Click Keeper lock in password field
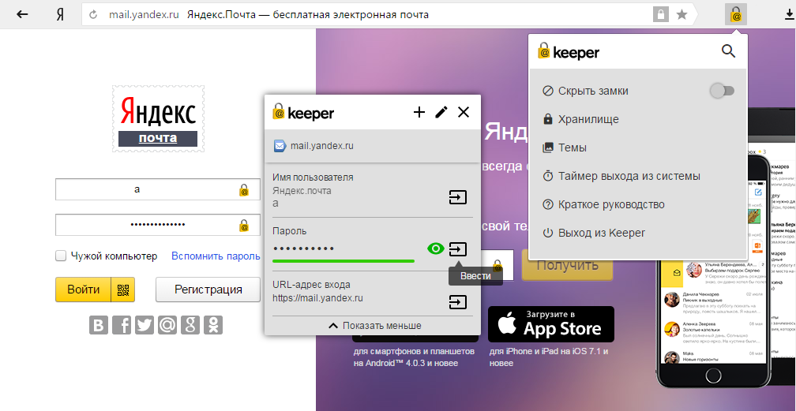 point(244,226)
